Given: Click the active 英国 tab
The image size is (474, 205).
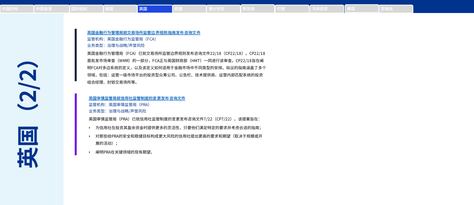Looking at the screenshot, I should coord(155,9).
